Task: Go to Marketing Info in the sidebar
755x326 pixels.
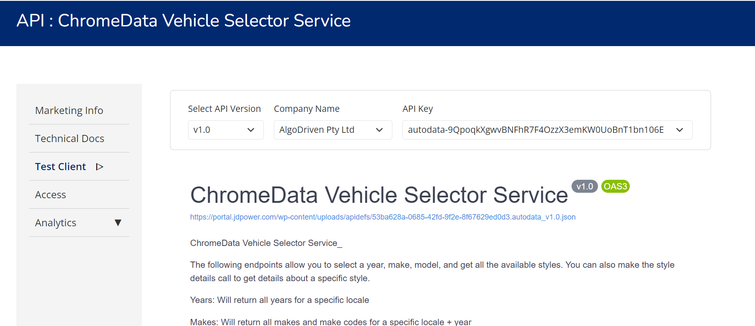Action: (x=69, y=111)
